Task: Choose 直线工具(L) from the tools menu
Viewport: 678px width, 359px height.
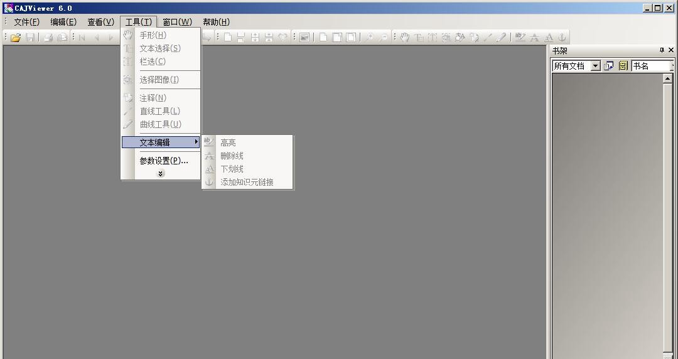Action: click(x=161, y=111)
